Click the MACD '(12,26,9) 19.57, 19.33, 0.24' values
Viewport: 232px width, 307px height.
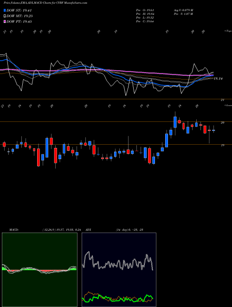pos(62,230)
